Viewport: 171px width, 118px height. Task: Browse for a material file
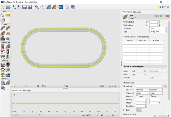[165, 86]
